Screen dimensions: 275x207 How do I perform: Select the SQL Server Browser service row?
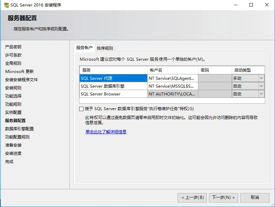tap(113, 94)
